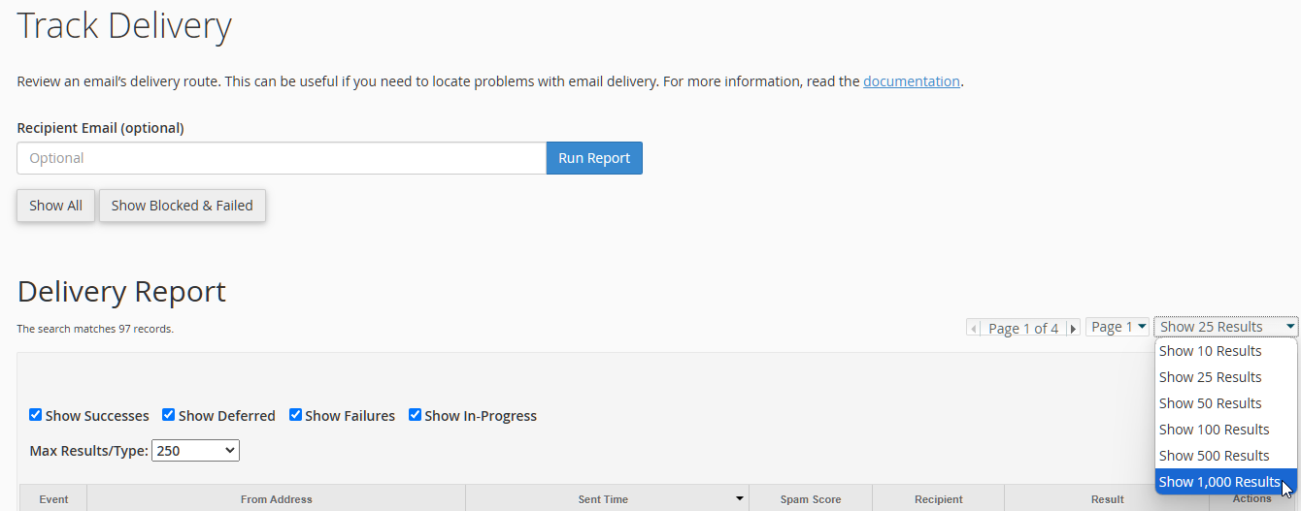Uncheck Show Deferred checkbox
1301x511 pixels.
point(169,415)
